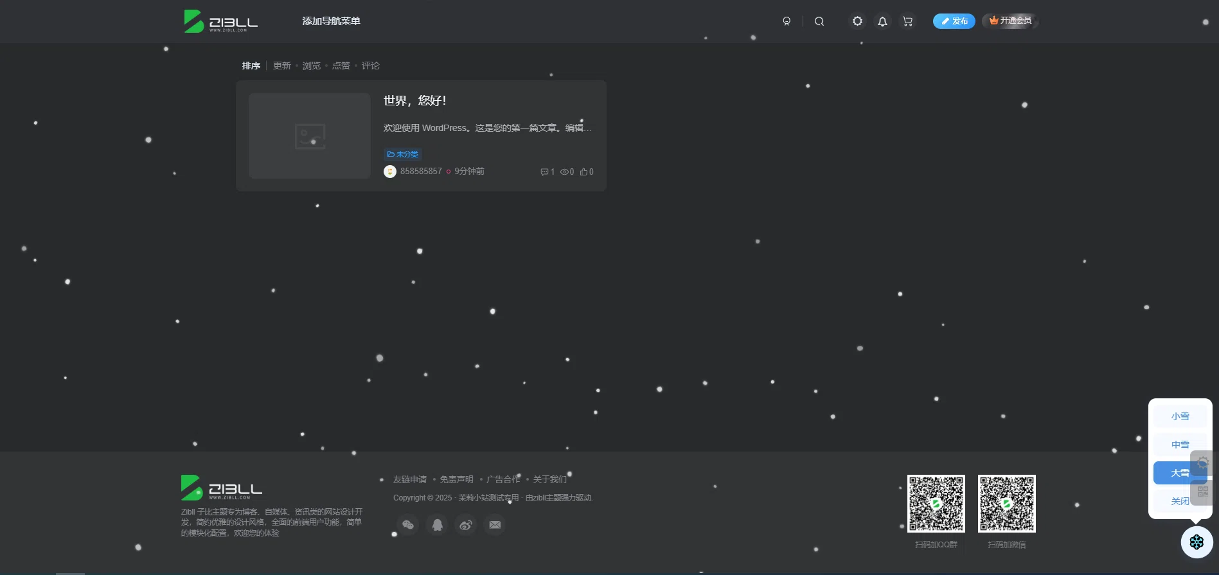This screenshot has height=575, width=1219.
Task: Click the 开通会员 button
Action: [1010, 21]
